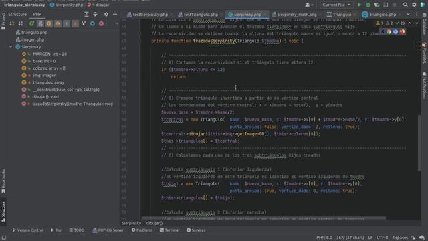Open the blue browser preview icon
This screenshot has width=428, height=241.
(x=395, y=31)
